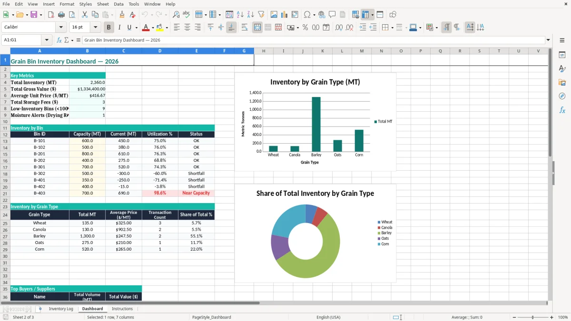Image resolution: width=571 pixels, height=321 pixels.
Task: Open the Save button dropdown arrow
Action: coord(40,15)
